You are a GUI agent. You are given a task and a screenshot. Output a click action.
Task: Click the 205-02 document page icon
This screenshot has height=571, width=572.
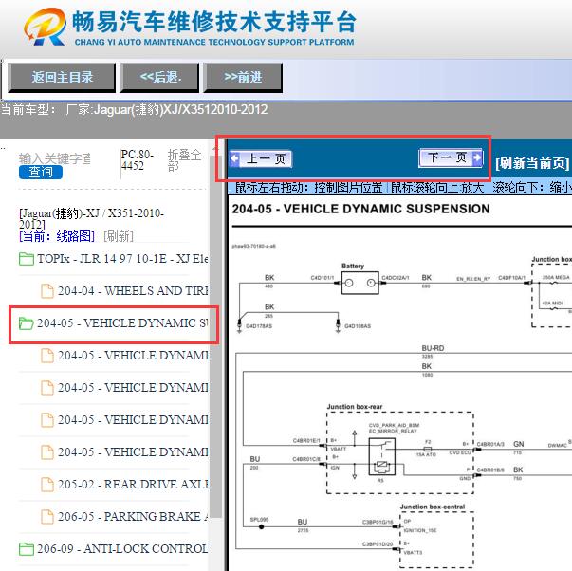[47, 484]
